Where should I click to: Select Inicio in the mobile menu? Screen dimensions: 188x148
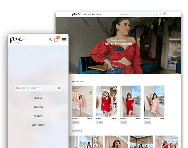pos(38,98)
